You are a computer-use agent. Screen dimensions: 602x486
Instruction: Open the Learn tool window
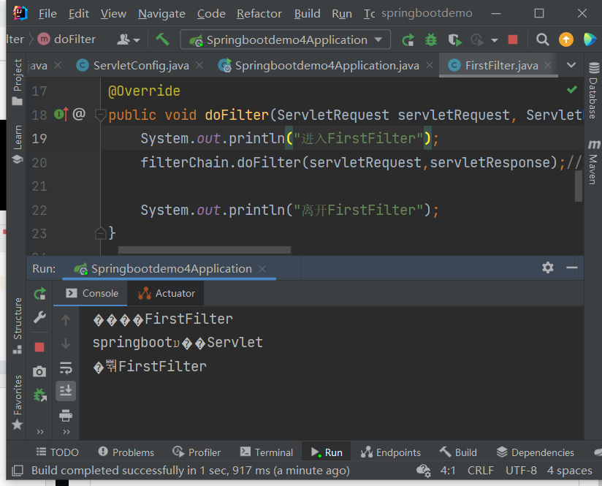[x=18, y=145]
